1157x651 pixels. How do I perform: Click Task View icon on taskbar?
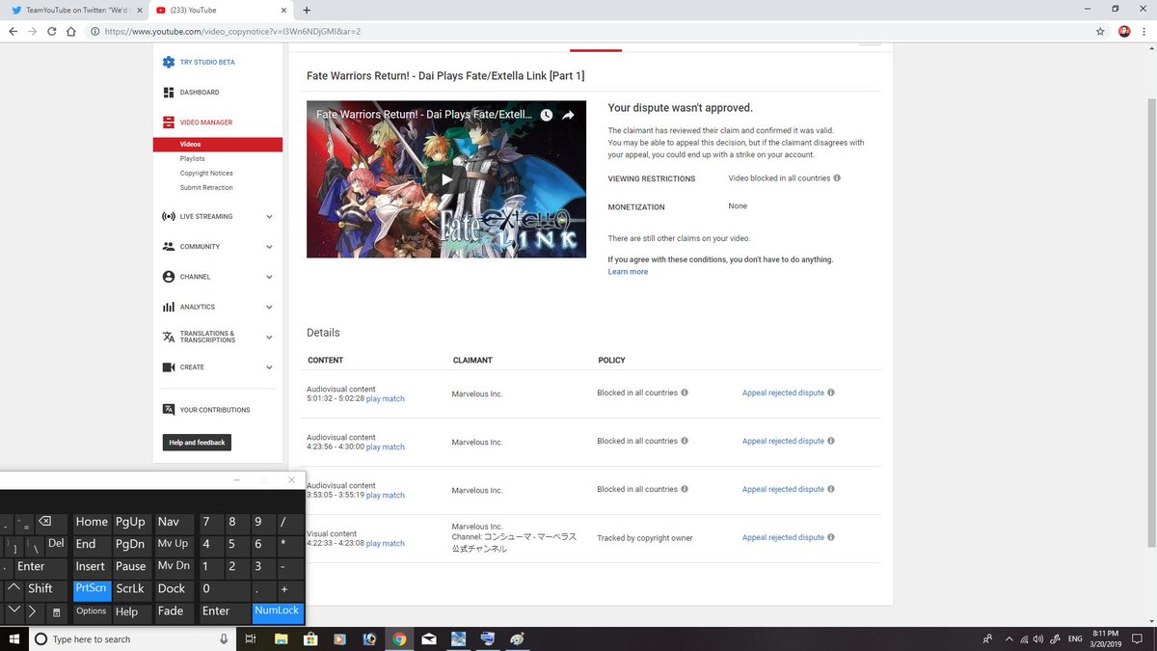point(250,638)
